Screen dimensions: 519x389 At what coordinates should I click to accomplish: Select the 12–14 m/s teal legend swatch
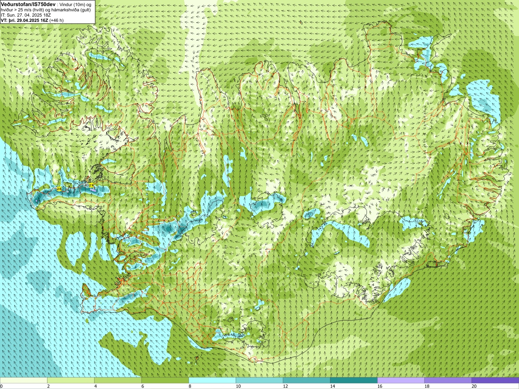(x=307, y=380)
